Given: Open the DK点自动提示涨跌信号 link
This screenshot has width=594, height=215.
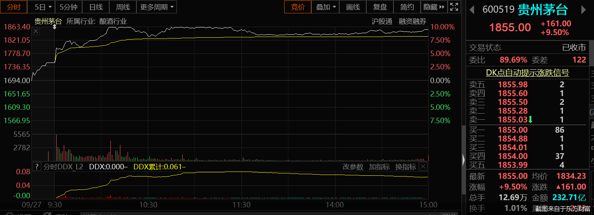Looking at the screenshot, I should pos(527,73).
